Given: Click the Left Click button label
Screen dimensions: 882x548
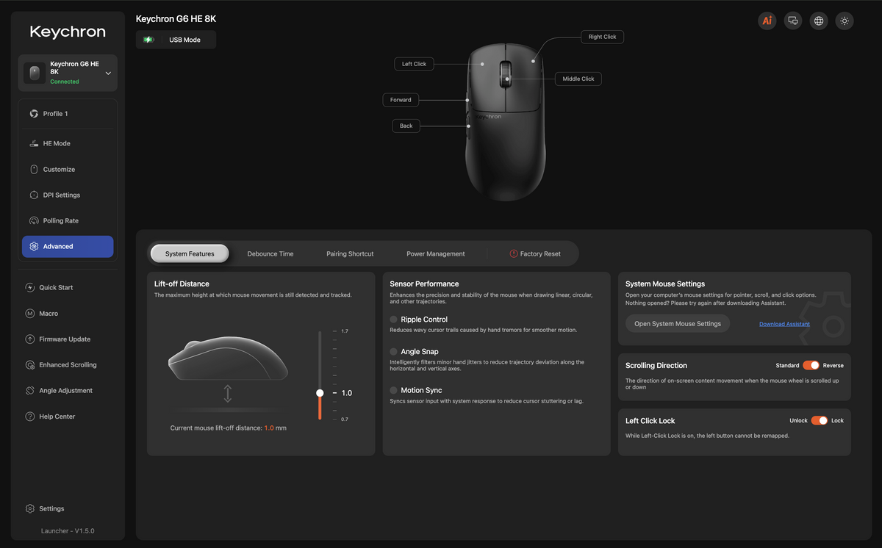Looking at the screenshot, I should pyautogui.click(x=414, y=64).
